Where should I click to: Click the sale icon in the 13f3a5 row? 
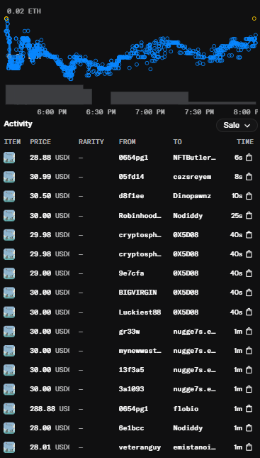tap(249, 370)
